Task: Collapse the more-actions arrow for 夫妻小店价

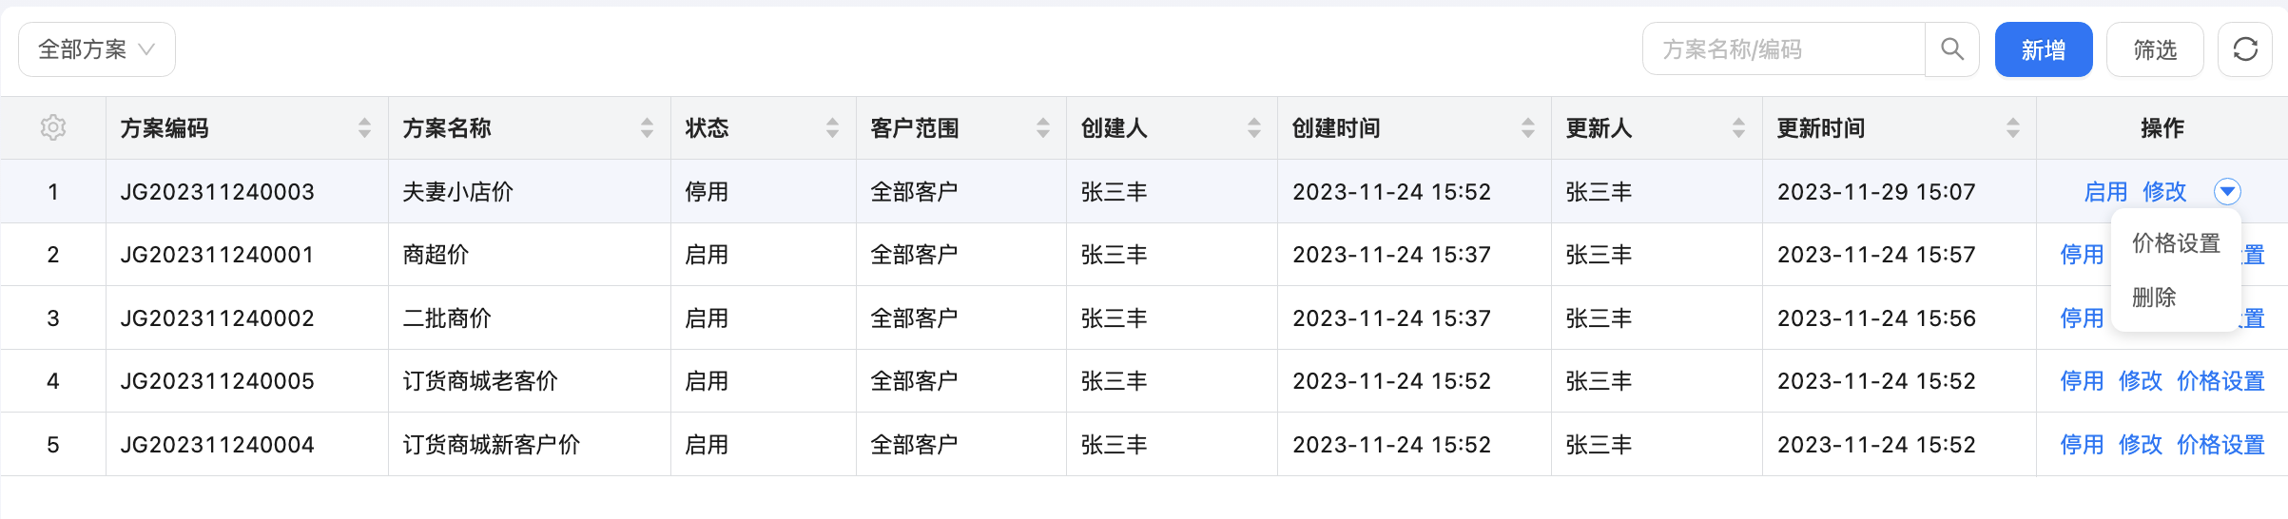Action: coord(2227,192)
